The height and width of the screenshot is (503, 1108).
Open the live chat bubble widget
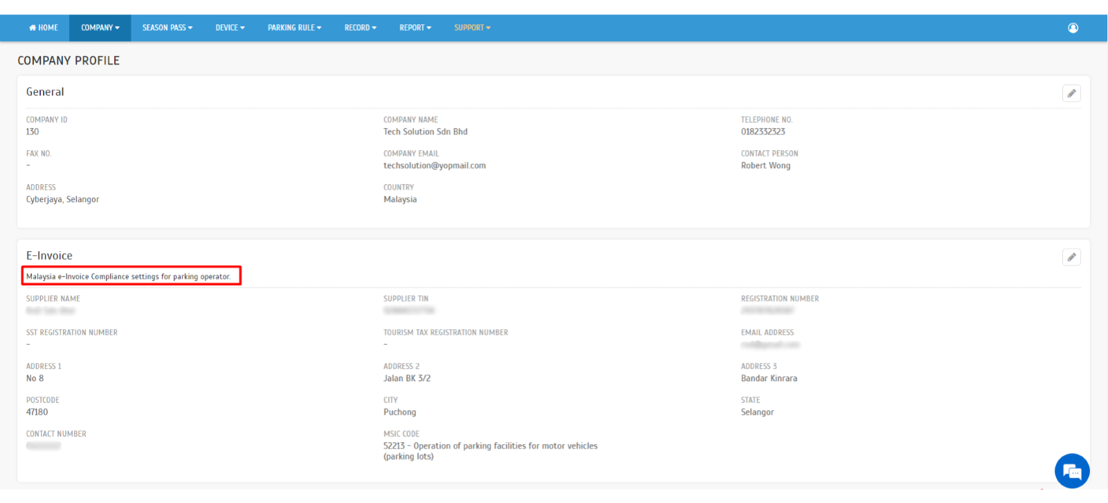point(1071,471)
